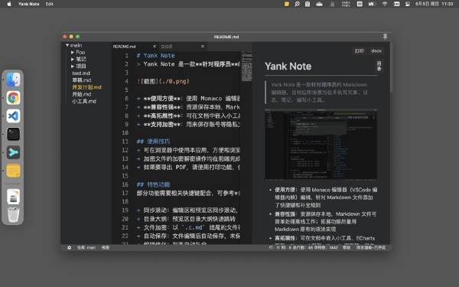Open the search bubble icon in the menu bar
459x287 pixels.
(x=297, y=4)
